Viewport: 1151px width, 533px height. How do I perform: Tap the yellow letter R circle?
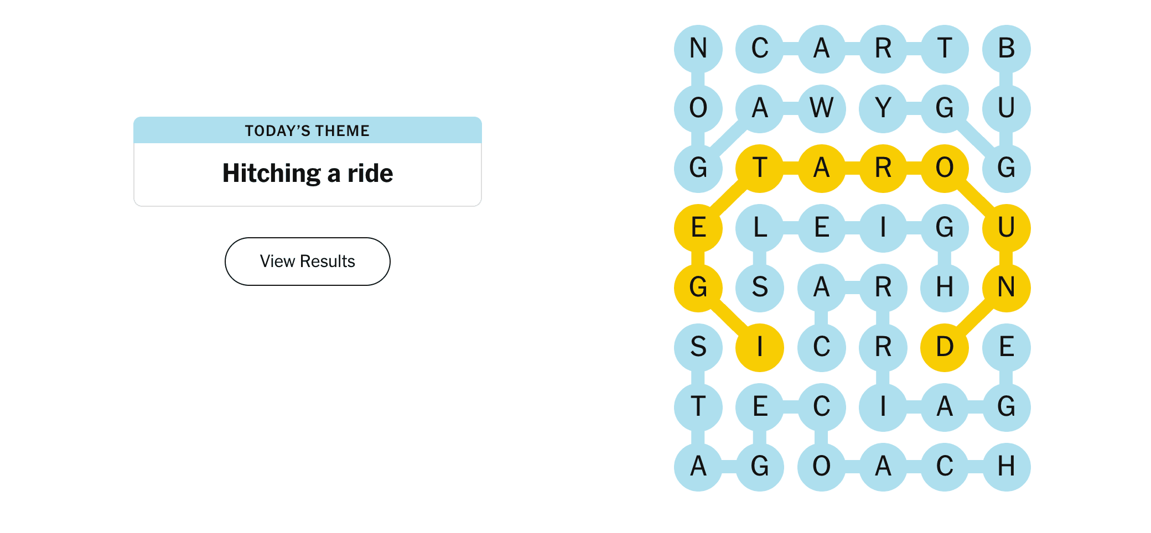[x=883, y=168]
